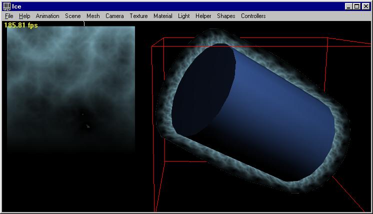Open the Material menu
Image resolution: width=373 pixels, height=214 pixels.
pos(163,16)
